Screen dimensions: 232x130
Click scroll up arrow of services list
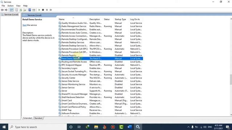click(231, 19)
